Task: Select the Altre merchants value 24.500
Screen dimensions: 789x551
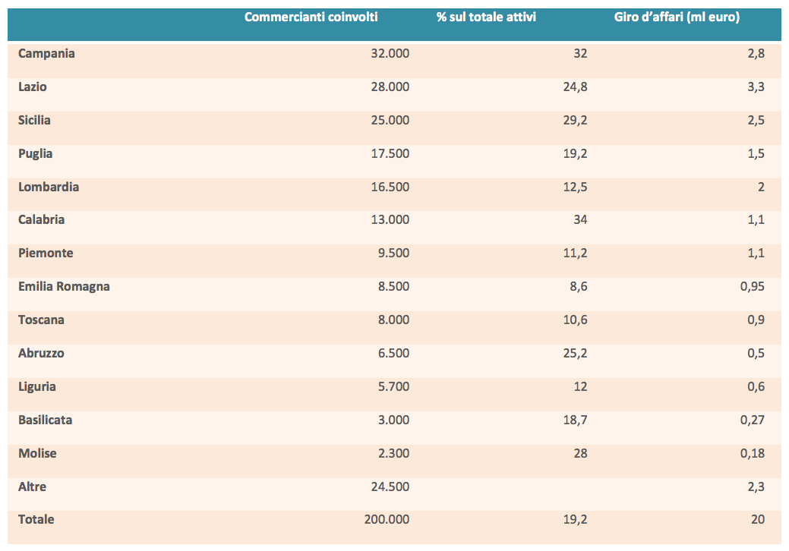Action: [388, 487]
